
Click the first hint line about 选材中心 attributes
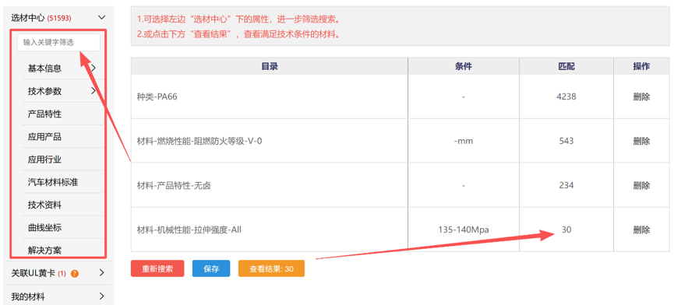pos(240,19)
